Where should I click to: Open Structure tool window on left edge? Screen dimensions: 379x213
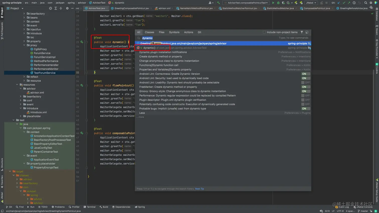tap(2, 164)
